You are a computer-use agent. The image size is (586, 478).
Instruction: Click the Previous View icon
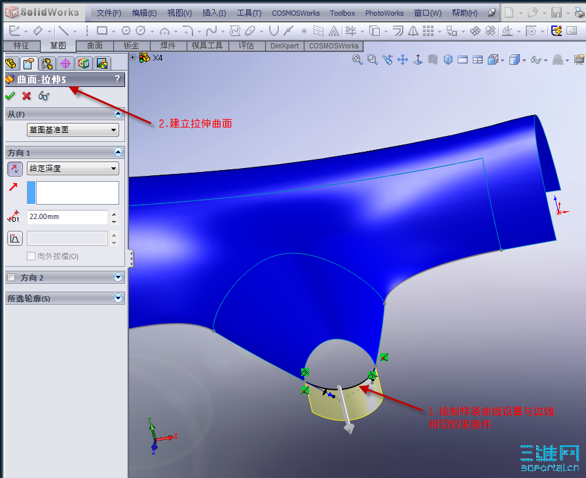388,60
